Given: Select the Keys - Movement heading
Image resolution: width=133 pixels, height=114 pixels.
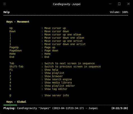Looking at the screenshot, I should click(18, 22).
